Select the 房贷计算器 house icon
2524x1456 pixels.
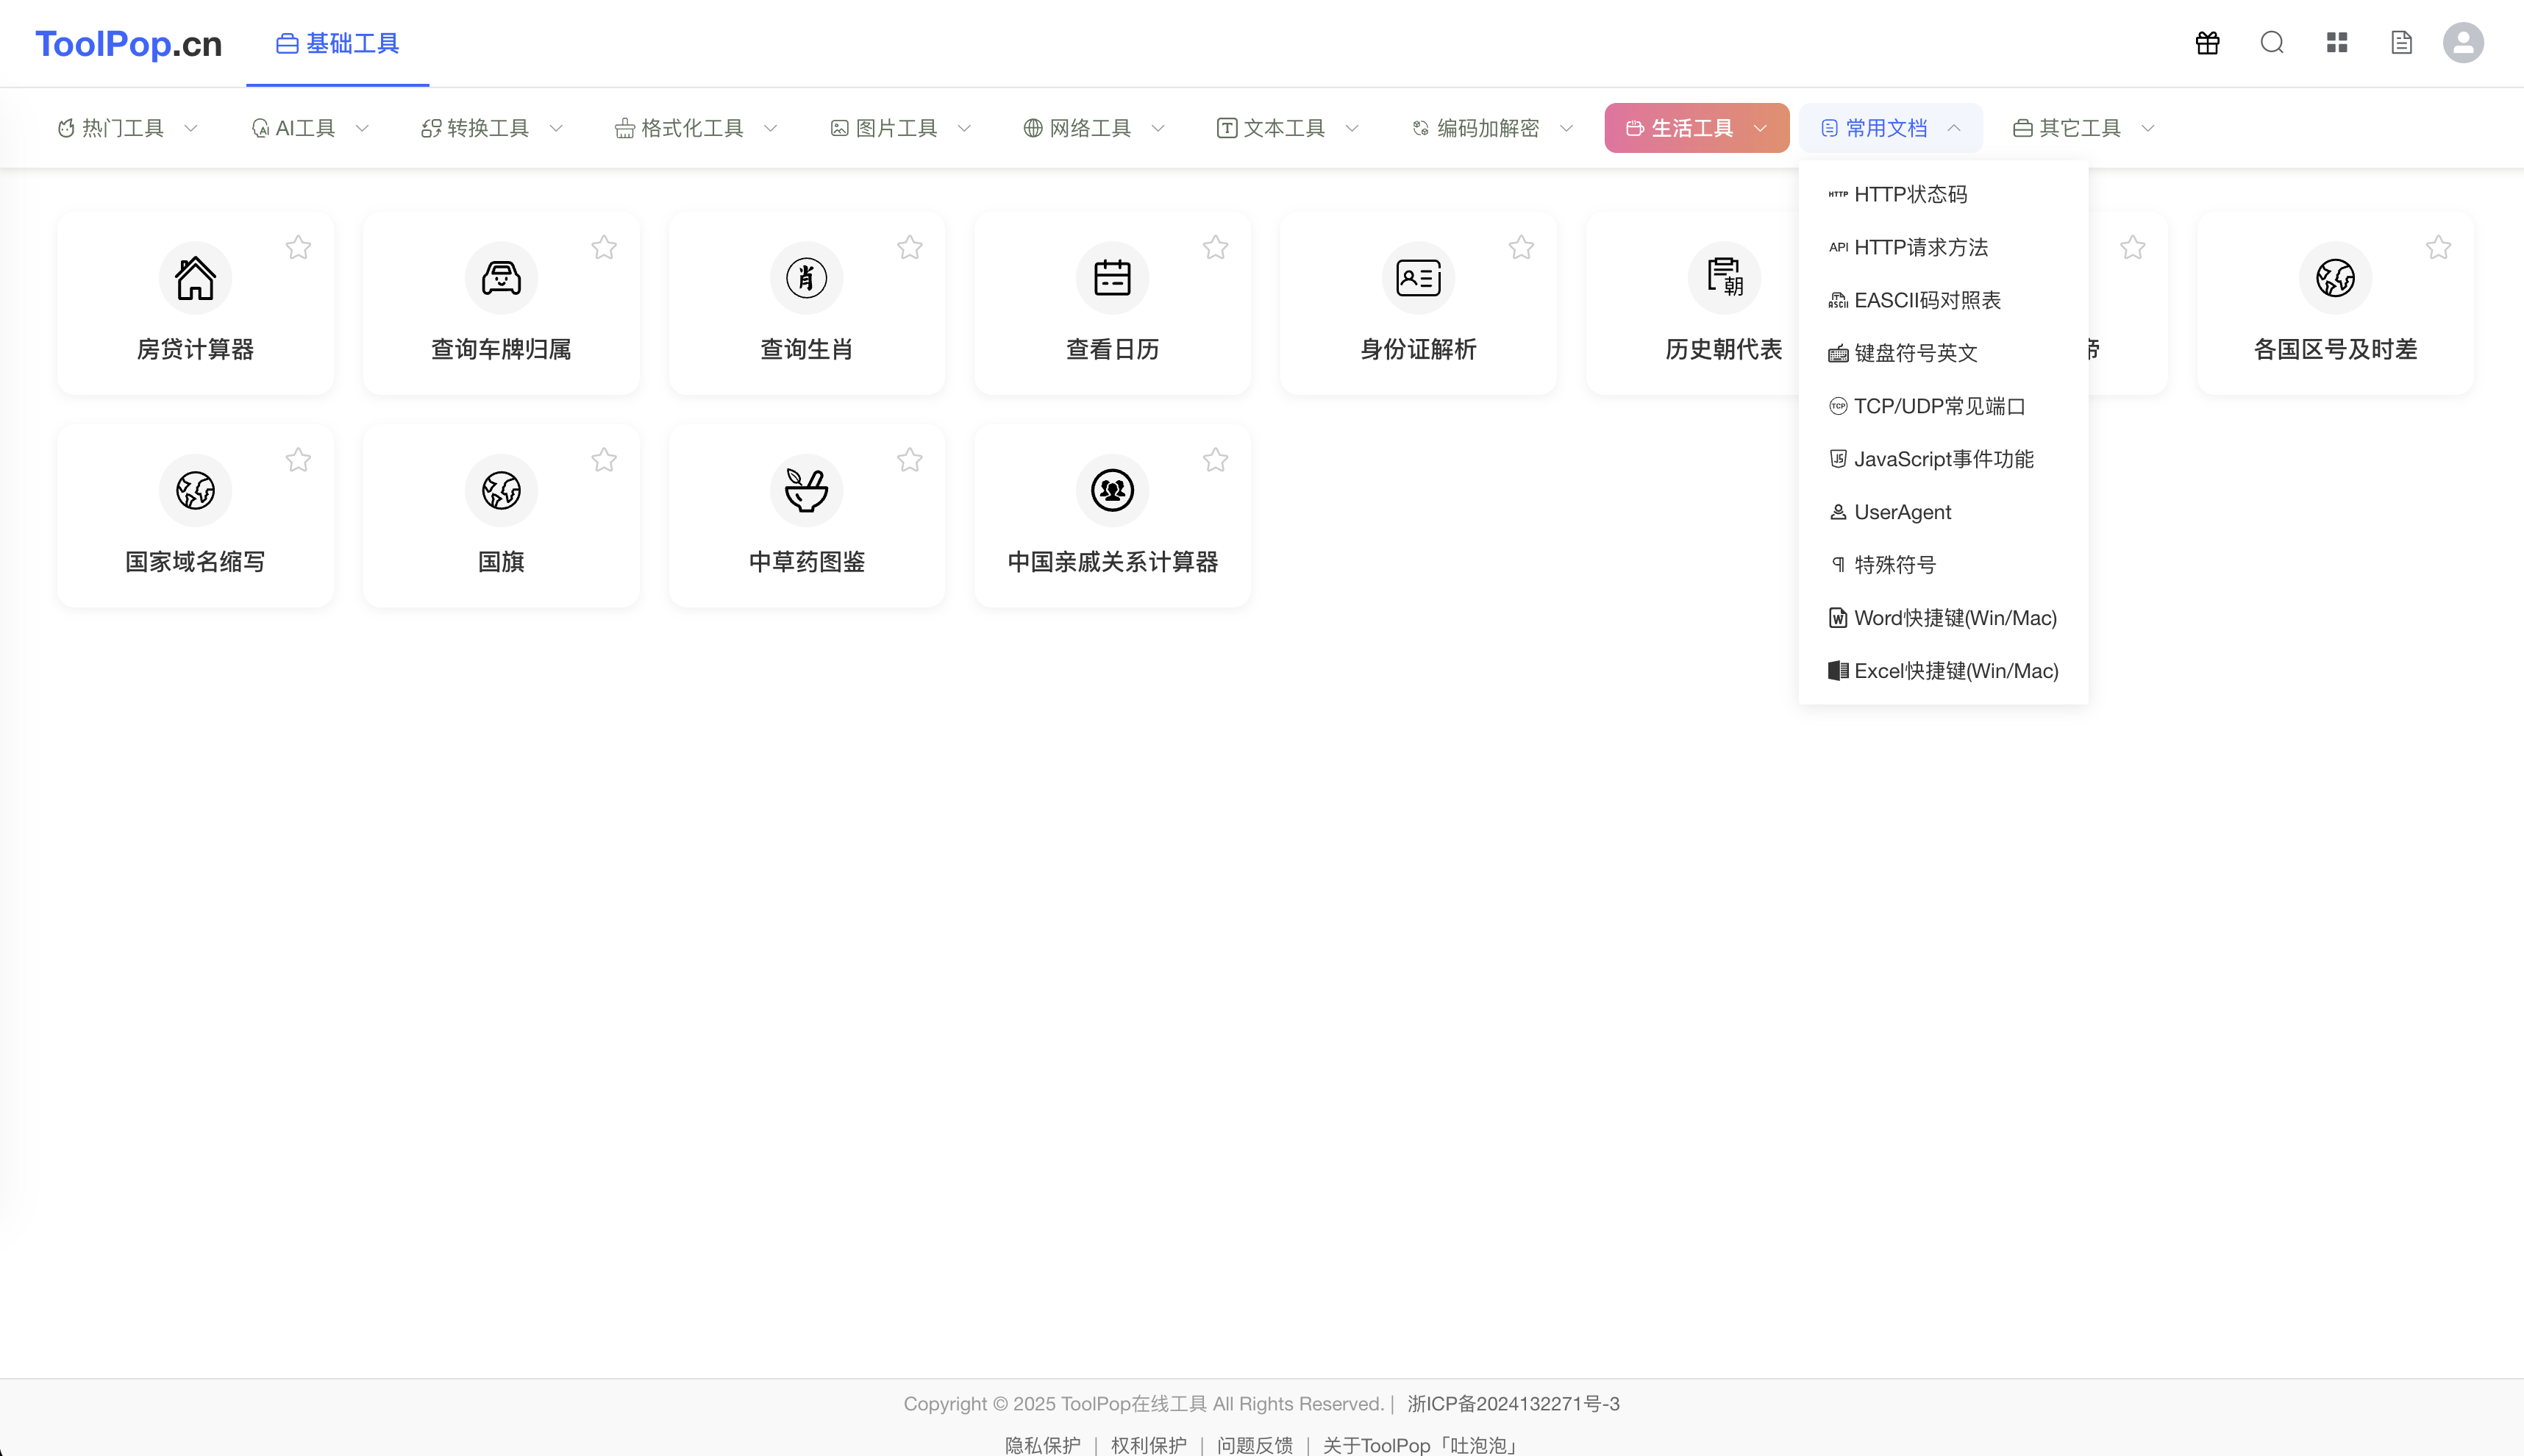[194, 278]
